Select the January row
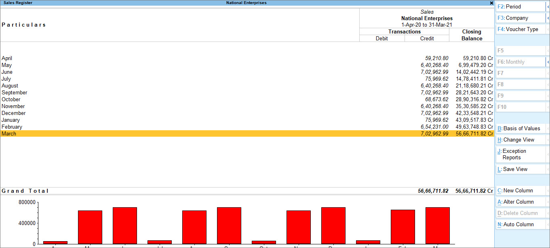 tap(247, 120)
